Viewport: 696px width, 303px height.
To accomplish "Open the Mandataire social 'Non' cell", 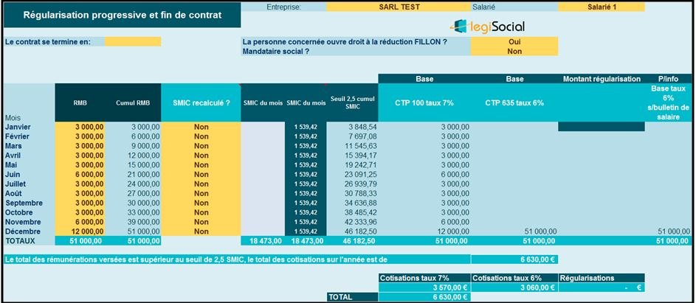I will [x=514, y=52].
